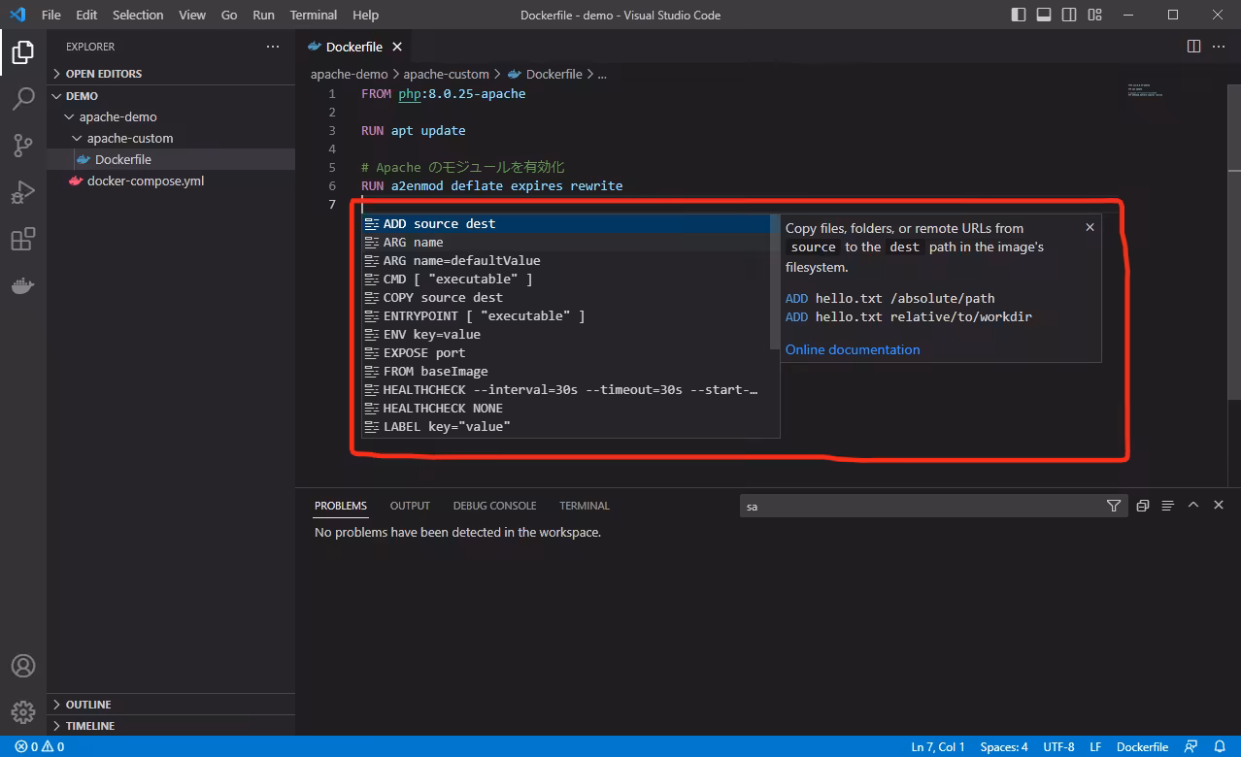1241x757 pixels.
Task: Select the Problems panel tab
Action: coord(341,506)
